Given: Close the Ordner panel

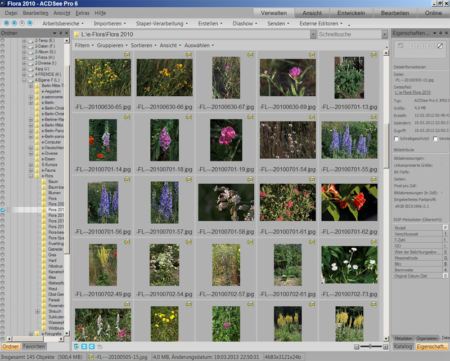Looking at the screenshot, I should click(x=66, y=34).
